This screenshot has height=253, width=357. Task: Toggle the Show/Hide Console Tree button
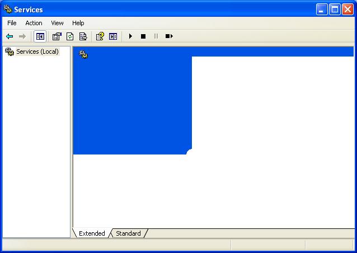click(40, 36)
